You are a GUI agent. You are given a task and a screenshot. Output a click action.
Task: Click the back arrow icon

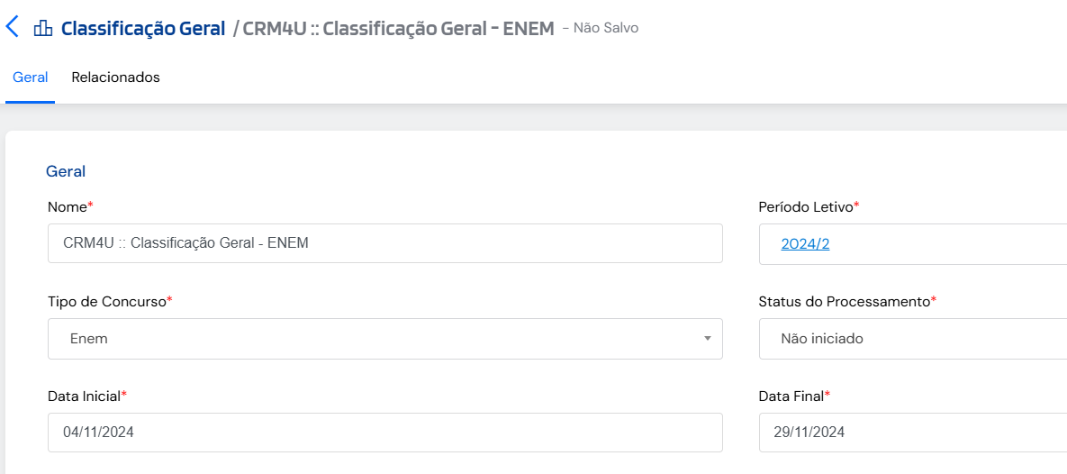(x=13, y=27)
